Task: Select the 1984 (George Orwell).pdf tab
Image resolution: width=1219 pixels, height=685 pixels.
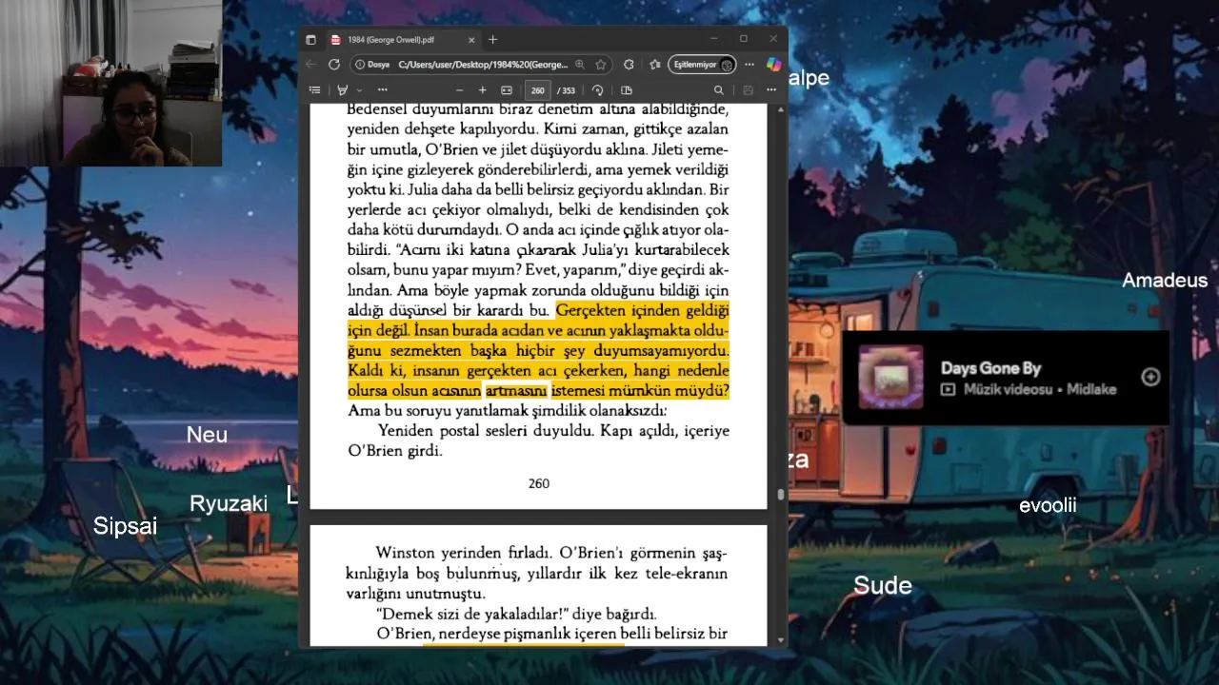Action: 403,40
